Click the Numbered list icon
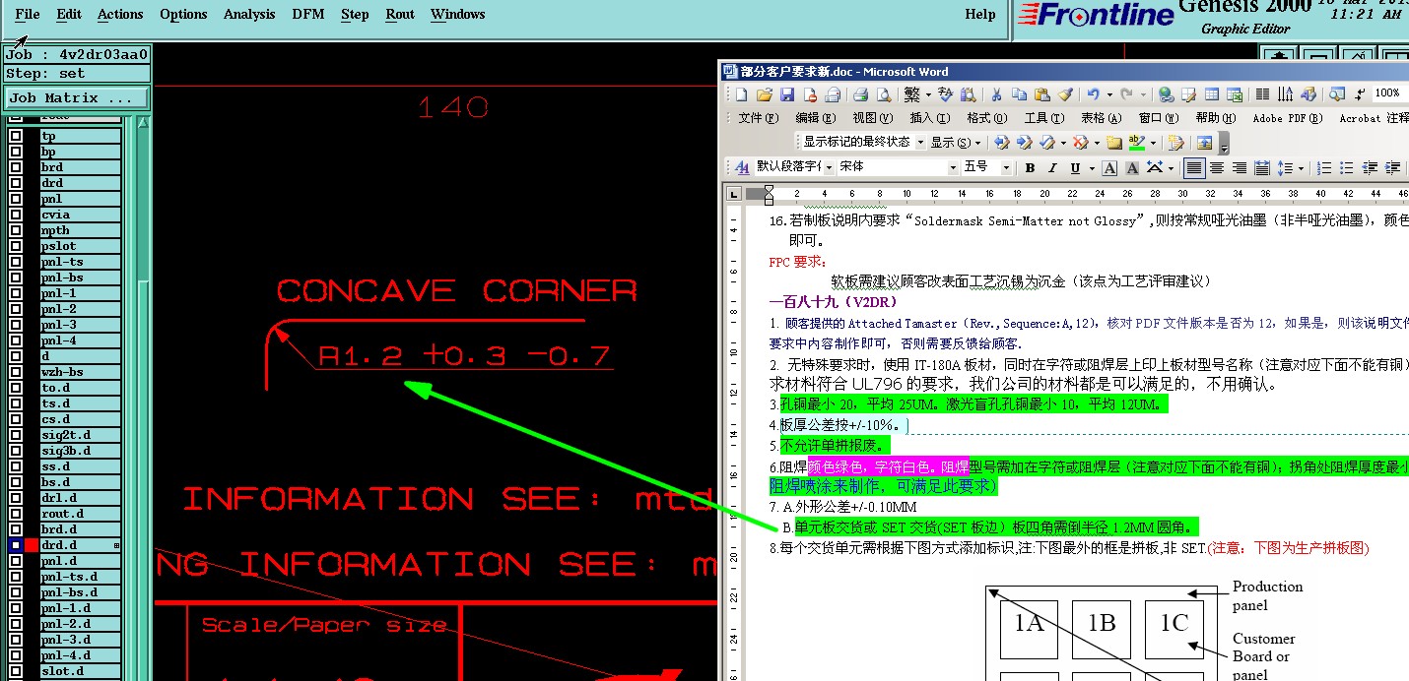The width and height of the screenshot is (1409, 681). 1323,167
